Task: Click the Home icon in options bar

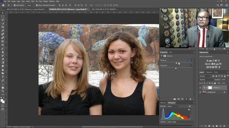Action: click(3, 5)
